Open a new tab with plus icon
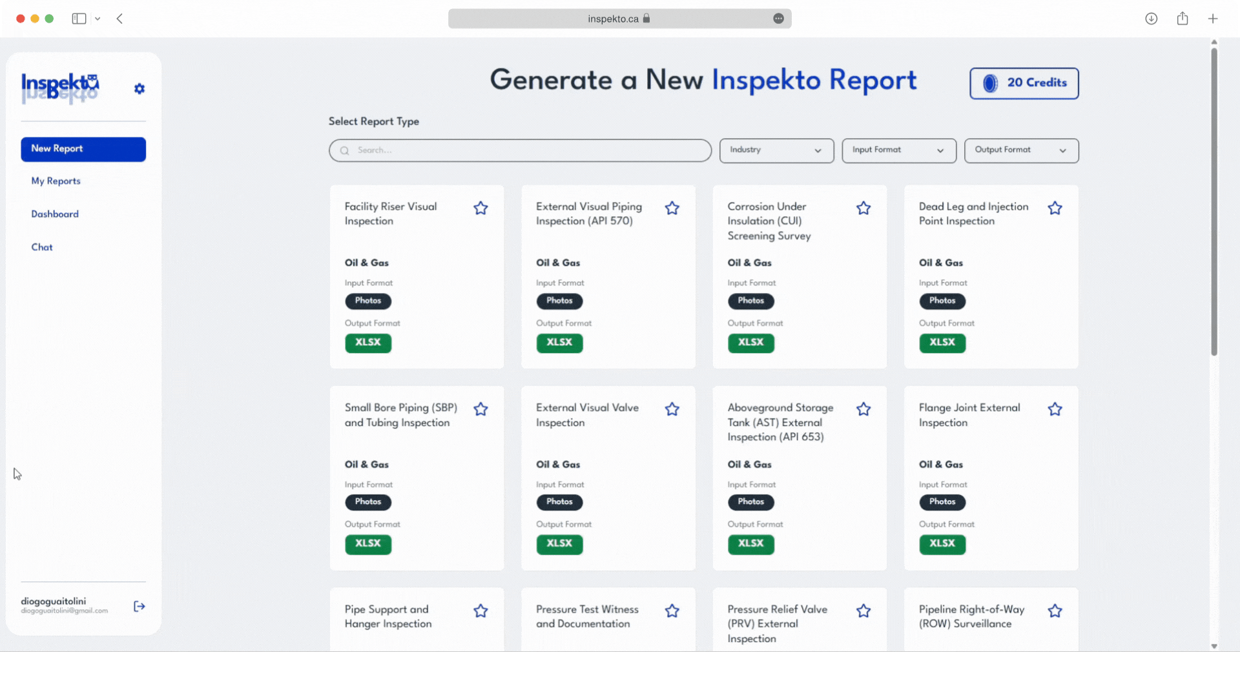This screenshot has width=1240, height=697. [x=1213, y=19]
